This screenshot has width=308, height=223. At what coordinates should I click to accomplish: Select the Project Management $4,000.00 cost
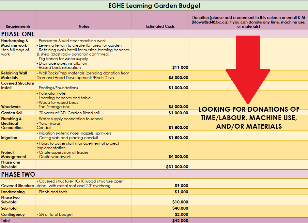point(178,157)
